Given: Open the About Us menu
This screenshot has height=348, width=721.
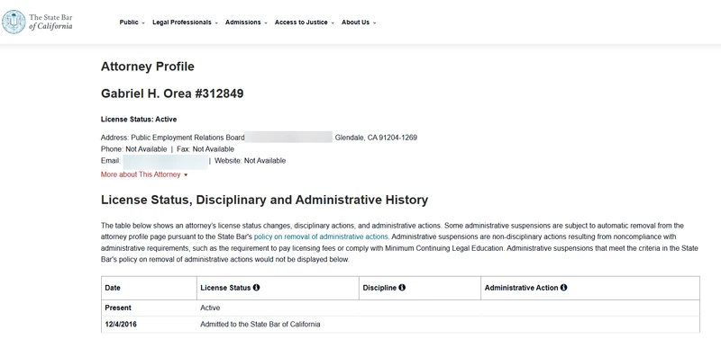Looking at the screenshot, I should [x=359, y=22].
